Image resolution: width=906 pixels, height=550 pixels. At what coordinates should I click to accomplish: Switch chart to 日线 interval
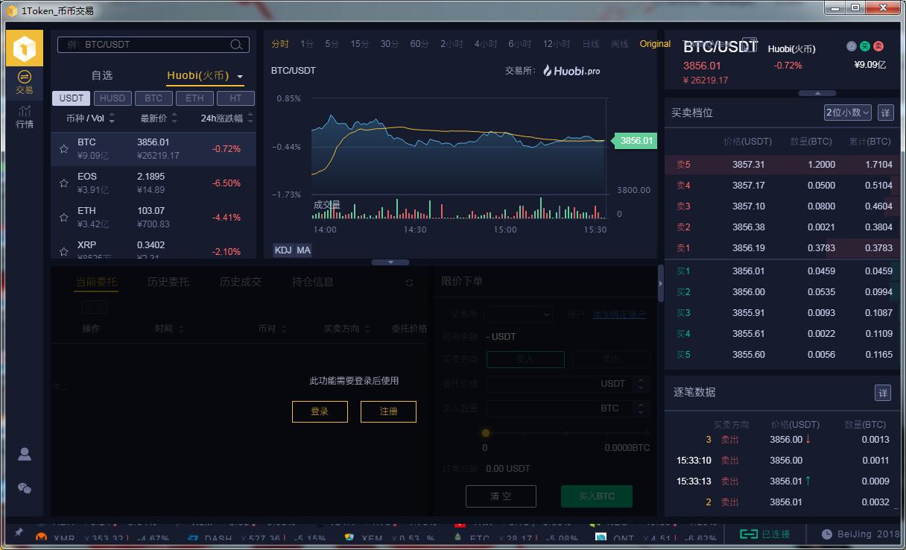coord(591,44)
